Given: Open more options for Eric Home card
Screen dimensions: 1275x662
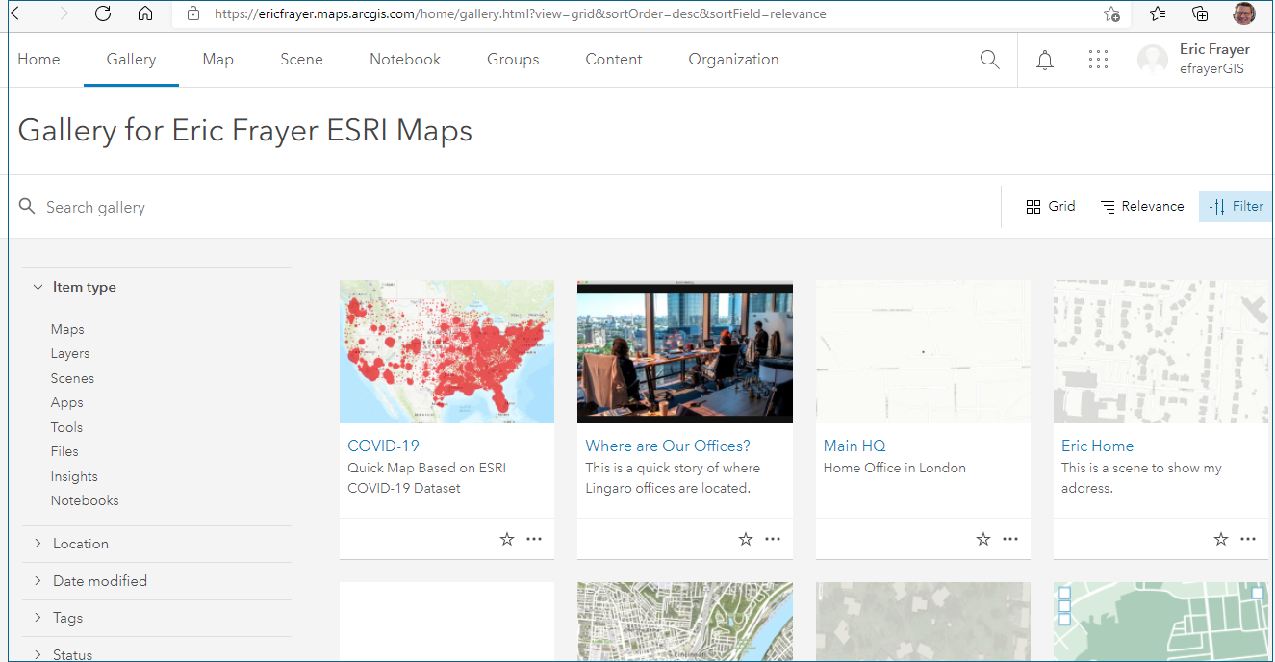Looking at the screenshot, I should click(1248, 540).
